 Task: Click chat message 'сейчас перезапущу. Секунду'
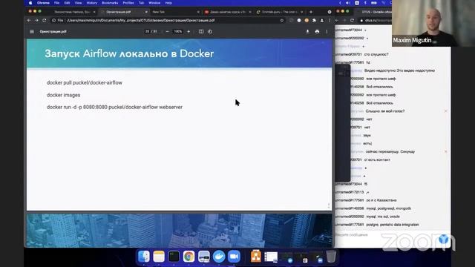click(x=390, y=151)
